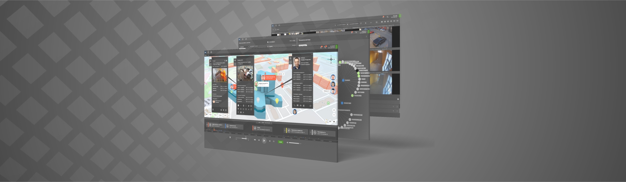This screenshot has height=182, width=626.
Task: Mute sound with the speaker icon
Action: 287,142
